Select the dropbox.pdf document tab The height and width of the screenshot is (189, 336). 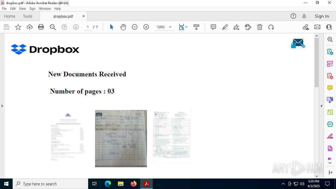[x=63, y=16]
